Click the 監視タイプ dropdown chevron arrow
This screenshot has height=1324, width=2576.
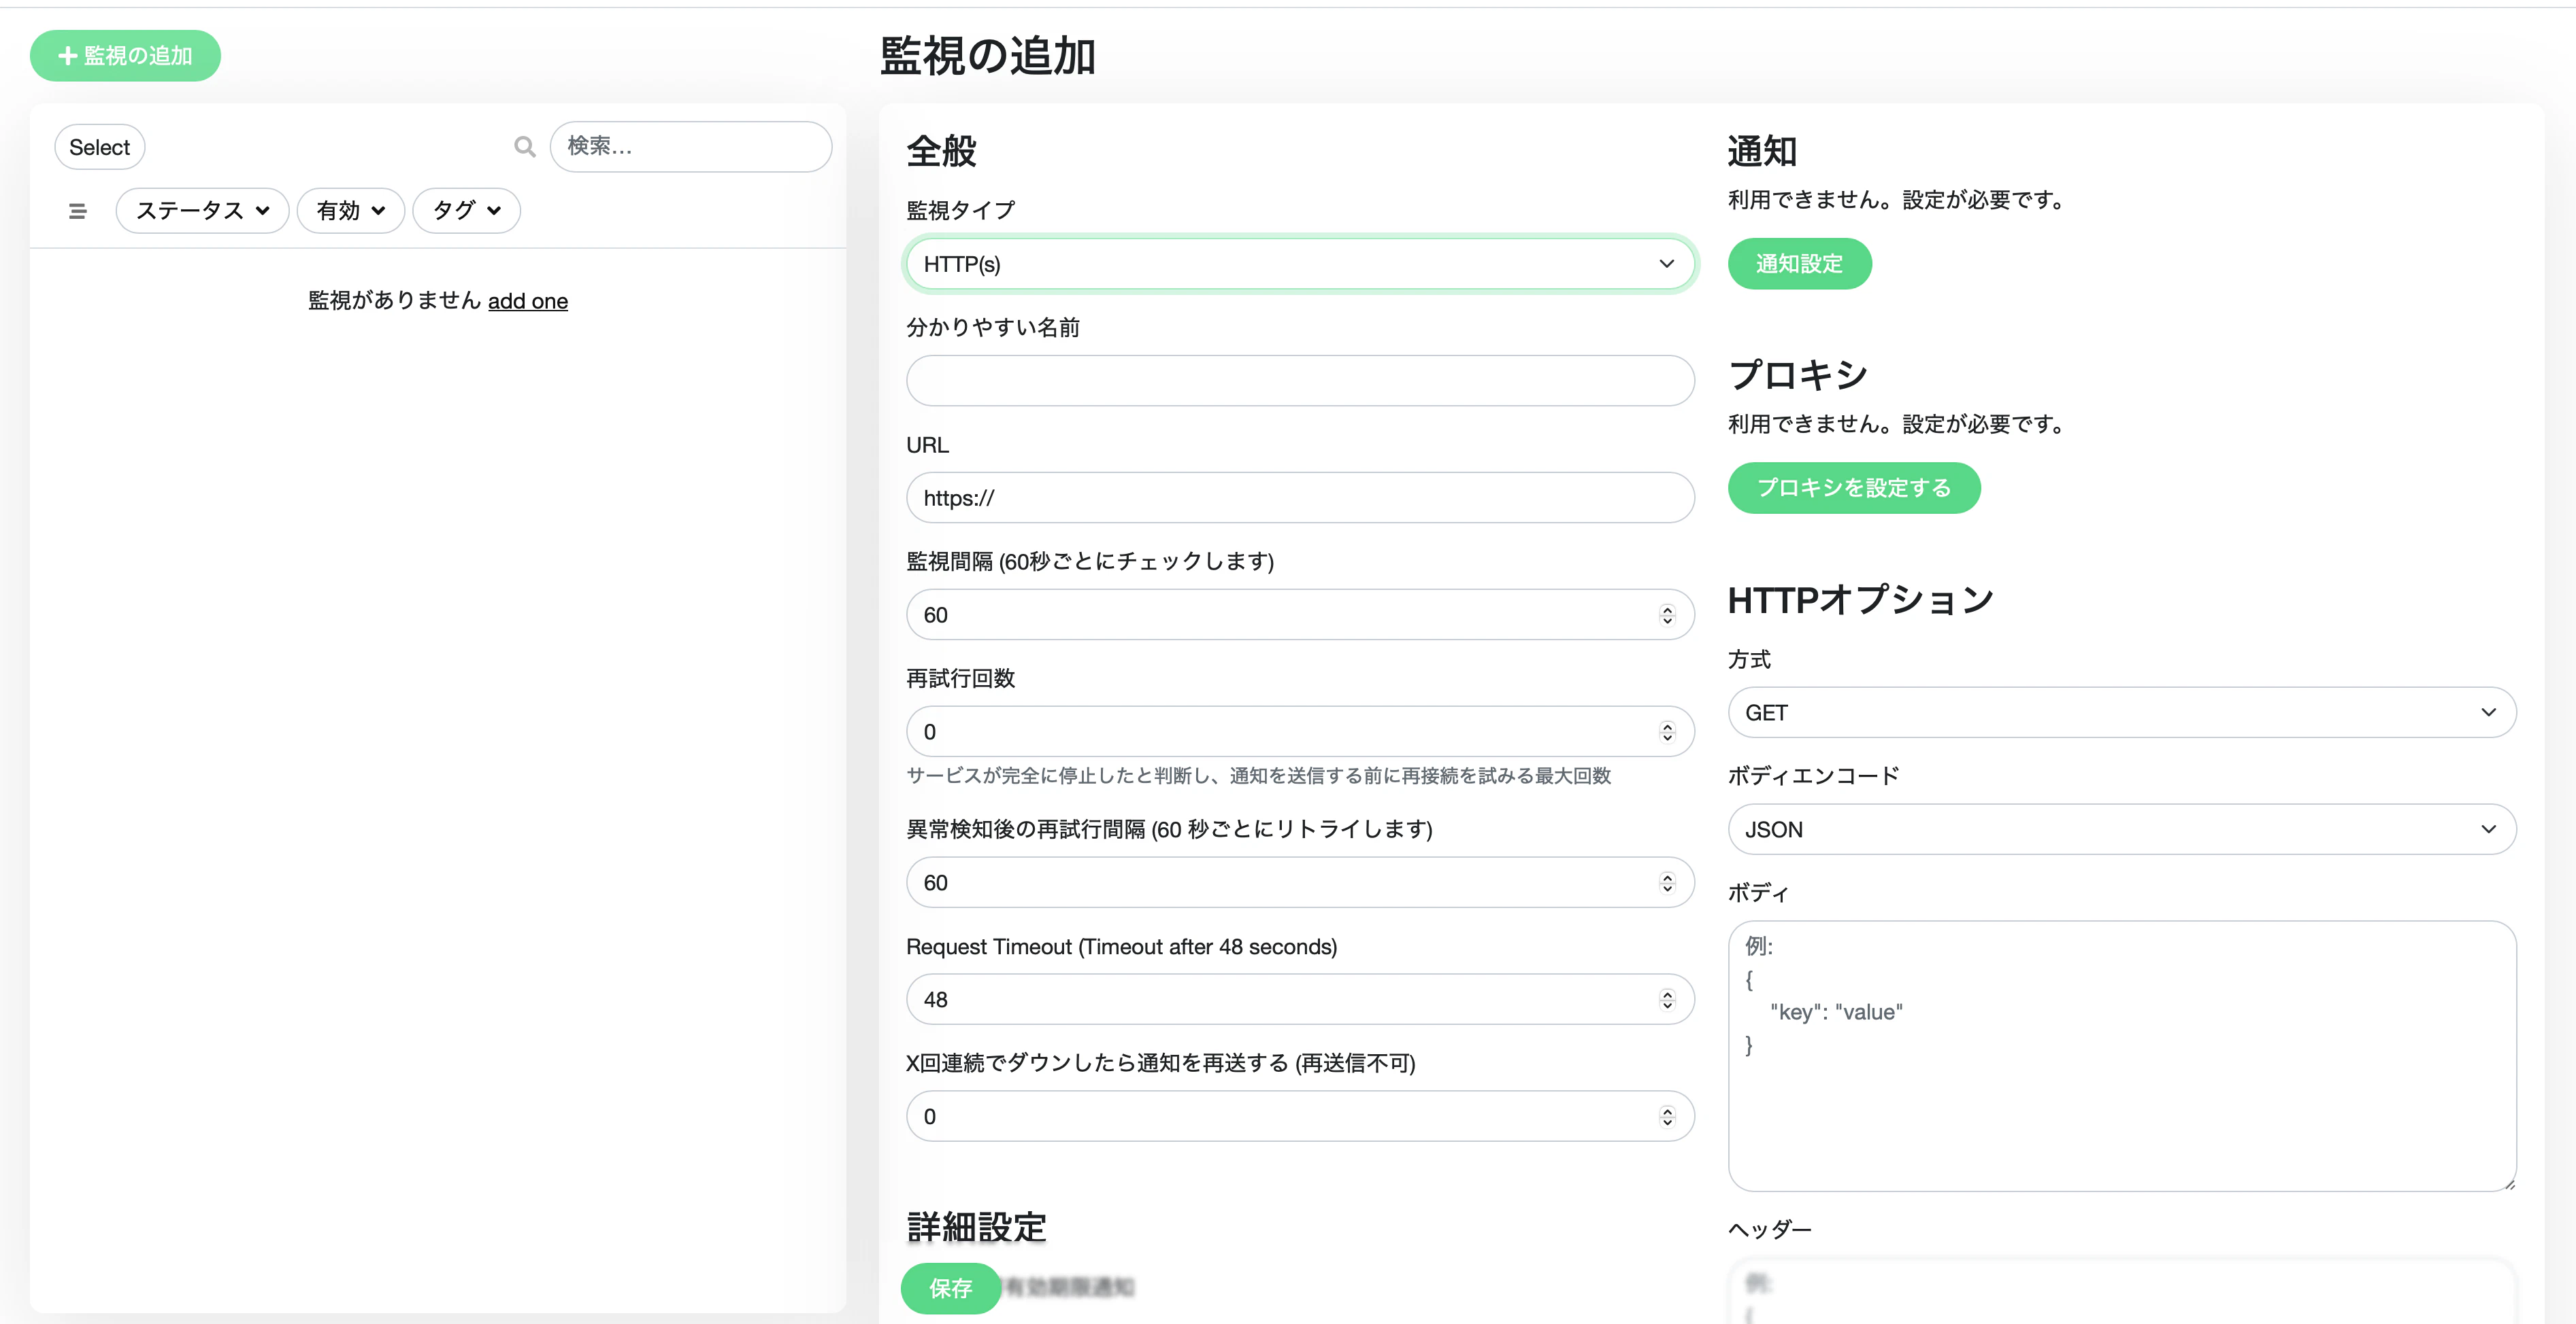click(x=1666, y=264)
